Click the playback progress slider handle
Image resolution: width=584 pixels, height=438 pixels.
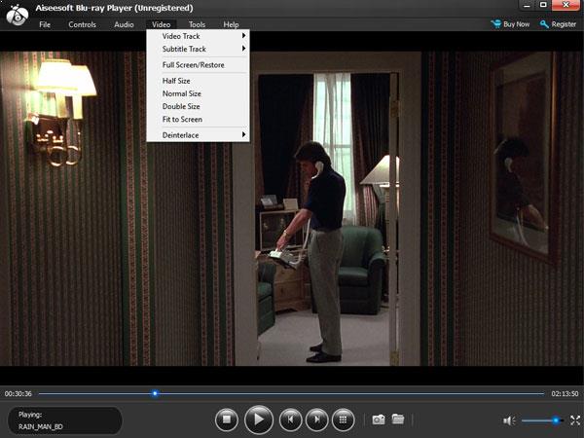(x=155, y=393)
